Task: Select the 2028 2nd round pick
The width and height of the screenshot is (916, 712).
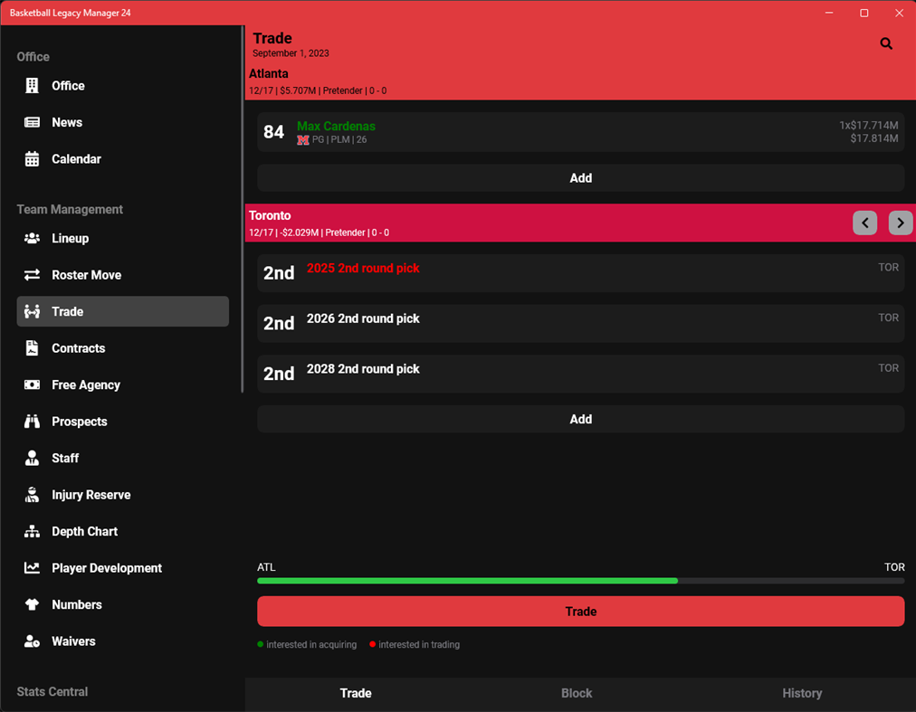Action: (x=581, y=374)
